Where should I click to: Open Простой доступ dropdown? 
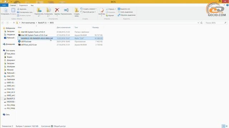[x=88, y=12]
